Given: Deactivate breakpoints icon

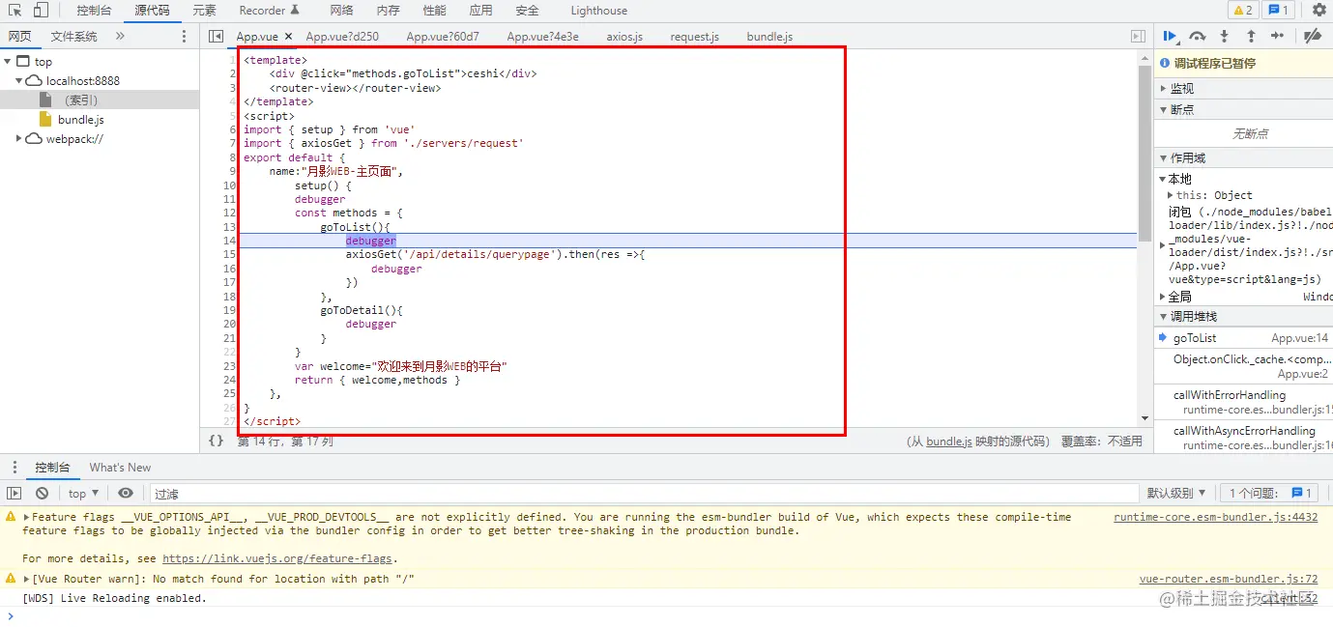Looking at the screenshot, I should coord(1312,36).
